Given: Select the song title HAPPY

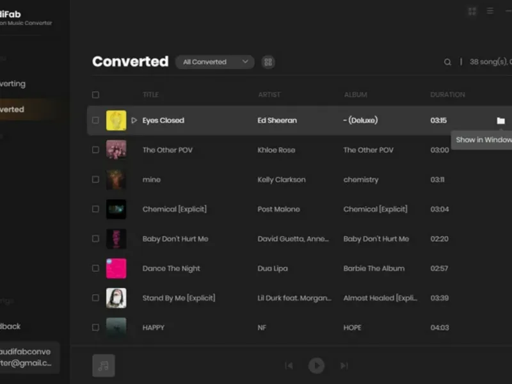Looking at the screenshot, I should point(154,328).
